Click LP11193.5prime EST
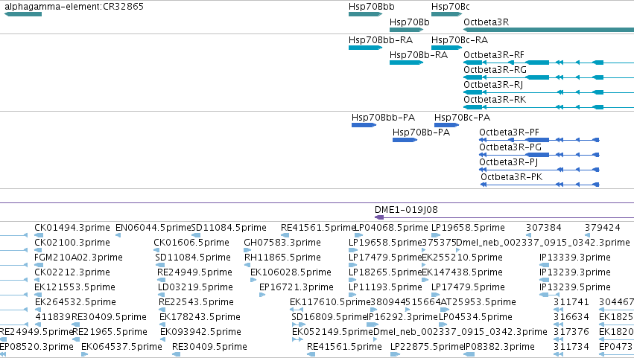 [352, 295]
